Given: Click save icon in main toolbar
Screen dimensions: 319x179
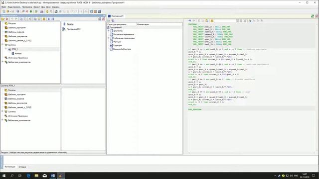Looking at the screenshot, I should pyautogui.click(x=12, y=11).
